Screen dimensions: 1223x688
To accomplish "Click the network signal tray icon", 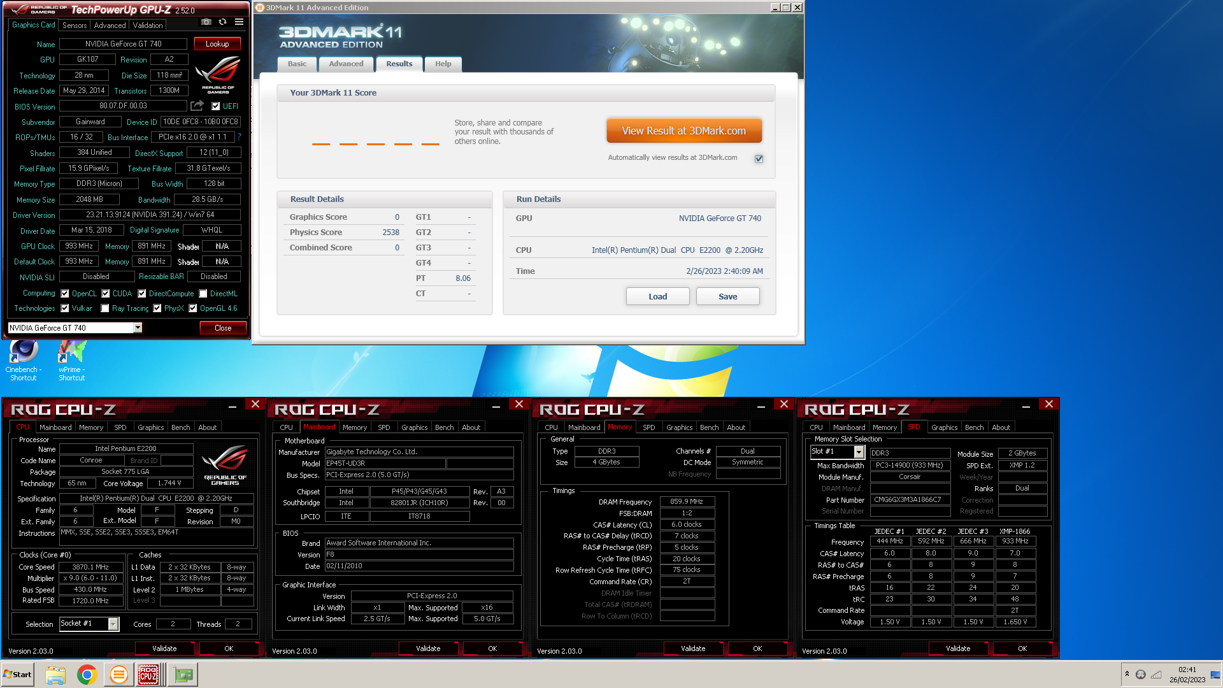I will coord(1156,674).
